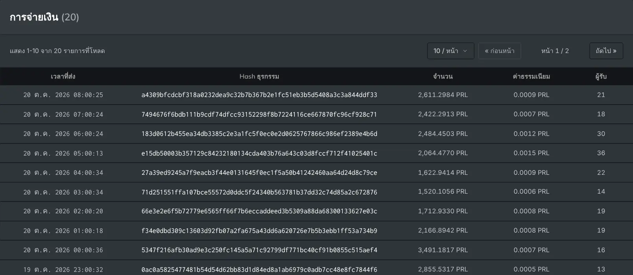Click the fee 0.0006 PRL
This screenshot has width=633, height=275.
pyautogui.click(x=532, y=191)
